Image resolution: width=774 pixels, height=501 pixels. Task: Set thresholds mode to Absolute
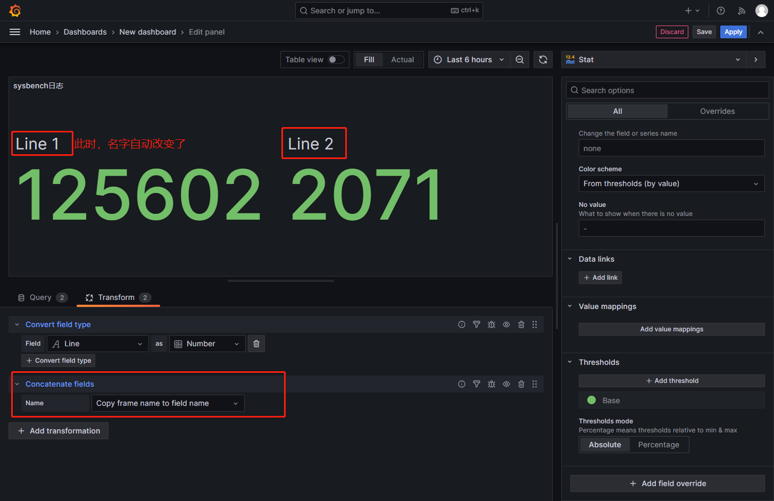point(605,445)
